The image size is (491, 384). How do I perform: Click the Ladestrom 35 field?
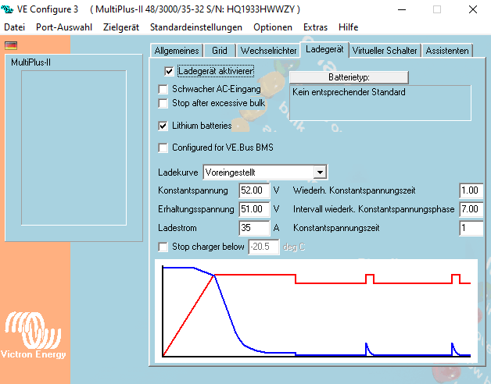pyautogui.click(x=254, y=228)
